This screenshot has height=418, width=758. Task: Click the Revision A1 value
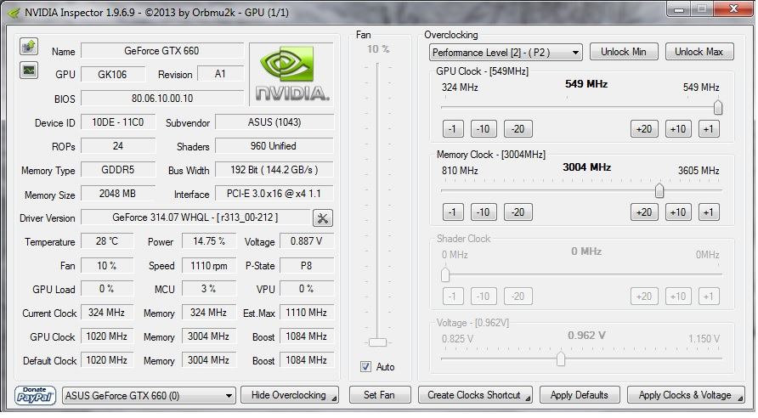(x=220, y=74)
